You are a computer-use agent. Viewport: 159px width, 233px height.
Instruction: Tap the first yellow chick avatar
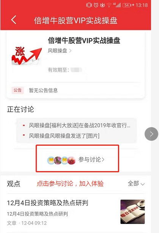[51, 161]
